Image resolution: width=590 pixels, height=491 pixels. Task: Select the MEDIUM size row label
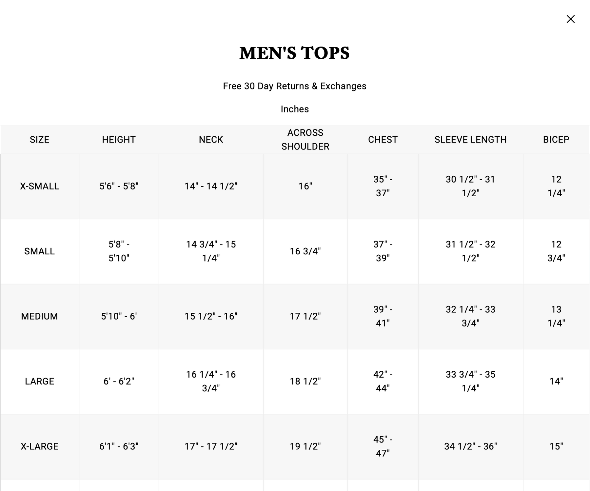tap(40, 316)
